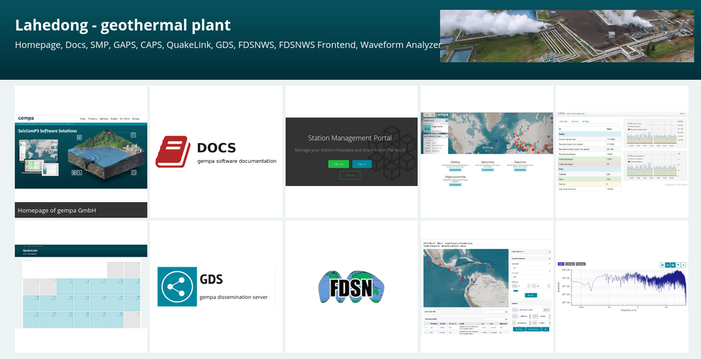The image size is (701, 359).
Task: Click the 'Lahedong - geothermal plant' title
Action: click(123, 25)
